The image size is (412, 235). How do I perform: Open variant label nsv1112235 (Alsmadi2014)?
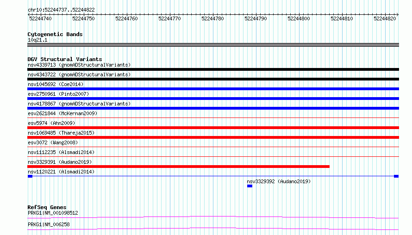[61, 152]
